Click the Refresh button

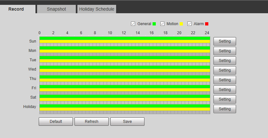click(x=92, y=122)
